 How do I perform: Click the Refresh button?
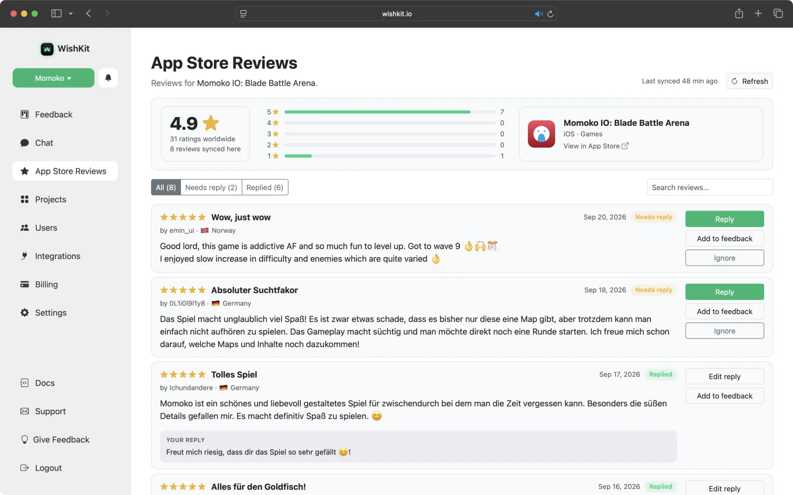[749, 81]
